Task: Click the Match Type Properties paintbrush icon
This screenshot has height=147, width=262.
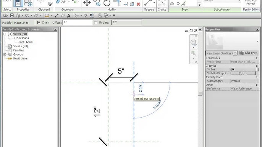Action: (x=50, y=4)
